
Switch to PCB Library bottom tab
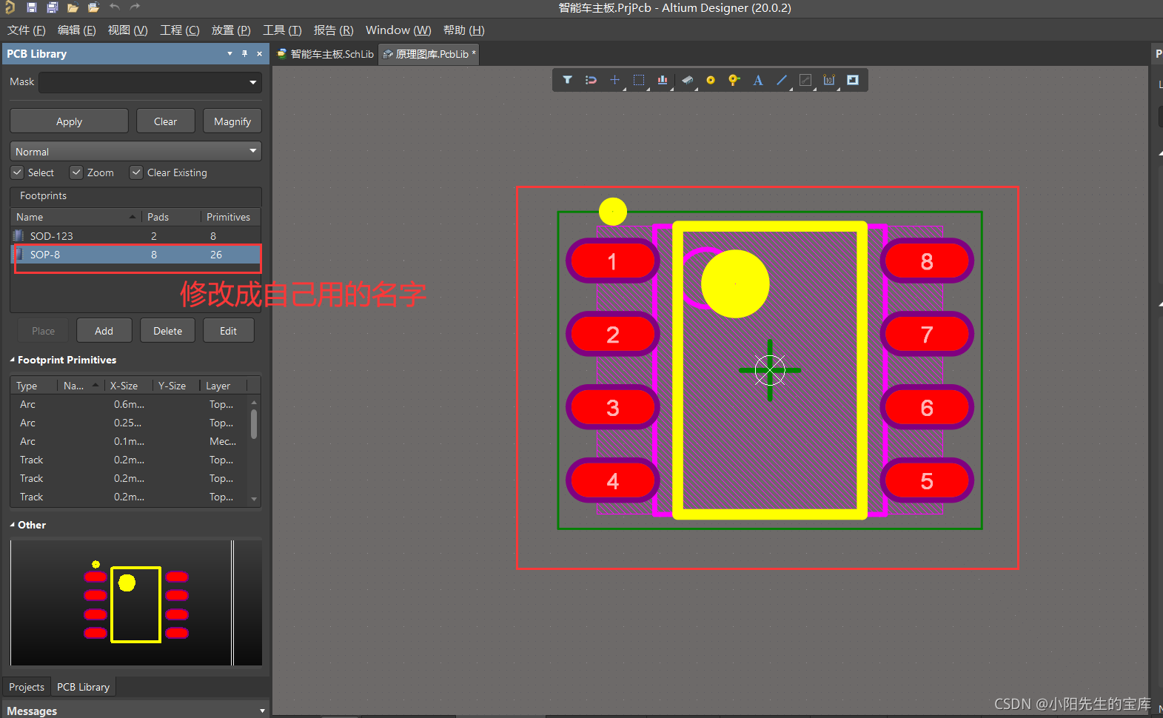[x=83, y=687]
